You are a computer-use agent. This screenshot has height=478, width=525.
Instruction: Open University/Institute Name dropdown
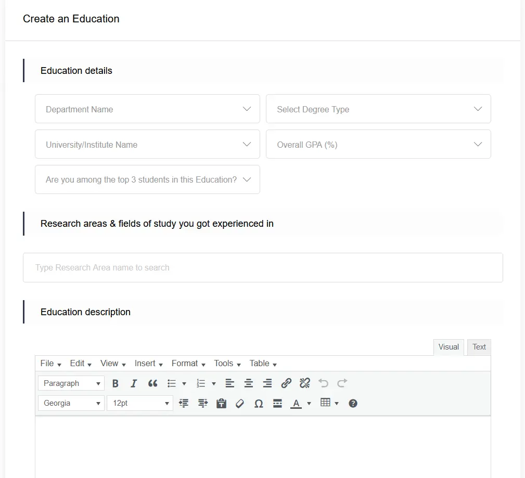point(147,144)
